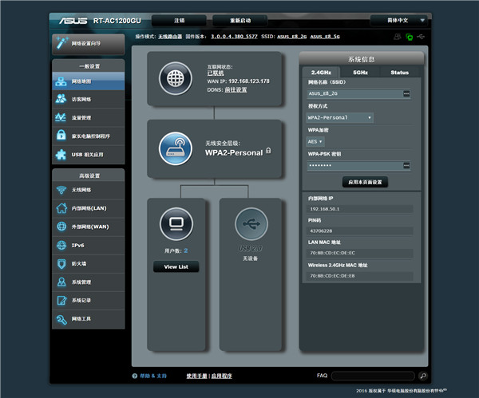Click the Wireless 2.4GHz MAC address 70:8B:CD:EC:DE:E8
The height and width of the screenshot is (398, 479).
[x=332, y=276]
